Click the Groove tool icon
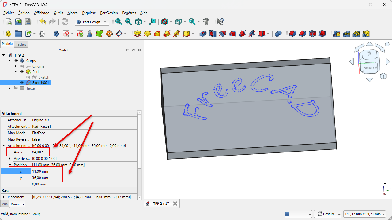The image size is (392, 220). pyautogui.click(x=223, y=34)
